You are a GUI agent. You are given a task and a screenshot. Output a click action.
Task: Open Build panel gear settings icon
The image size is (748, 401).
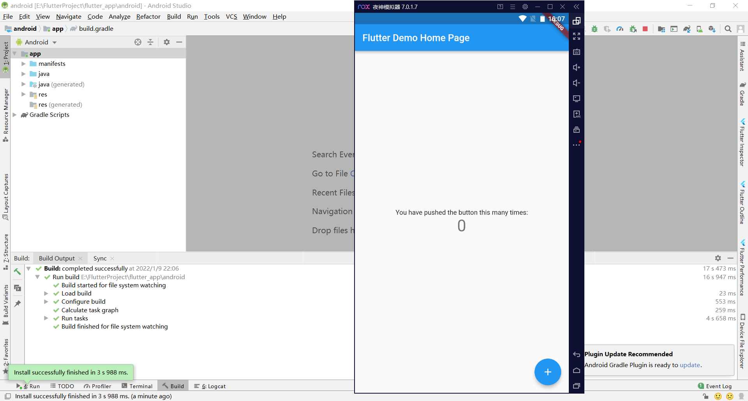click(x=718, y=258)
